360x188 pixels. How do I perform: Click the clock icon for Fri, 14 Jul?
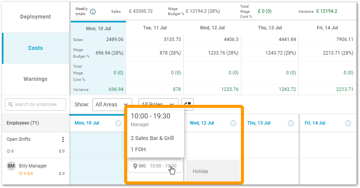tap(348, 123)
